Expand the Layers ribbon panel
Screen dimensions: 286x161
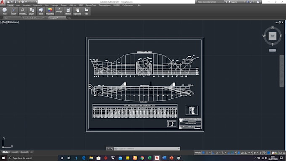coord(32,11)
